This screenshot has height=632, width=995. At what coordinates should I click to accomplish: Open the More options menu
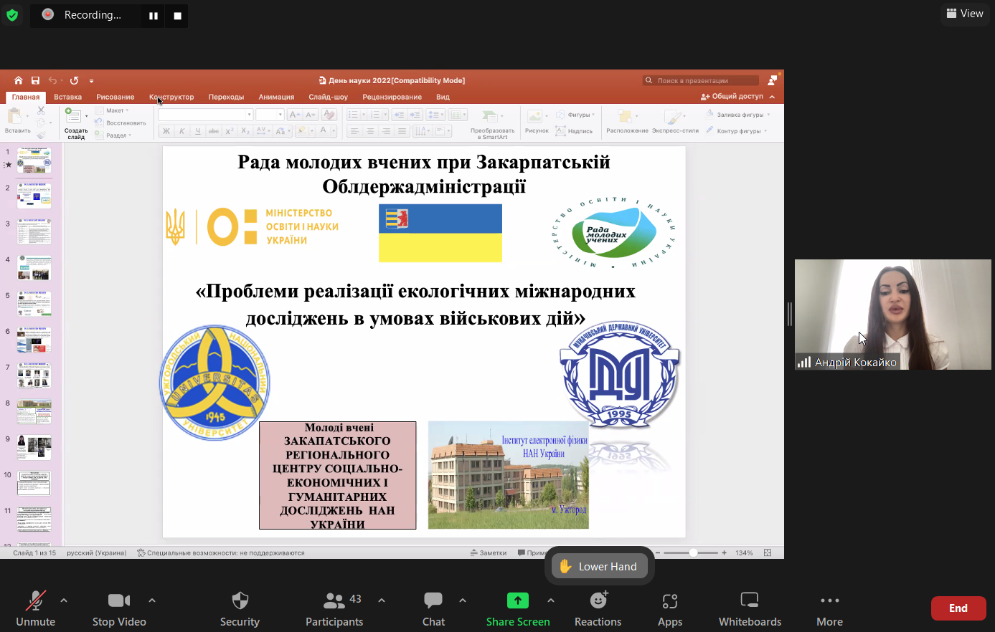(x=829, y=608)
